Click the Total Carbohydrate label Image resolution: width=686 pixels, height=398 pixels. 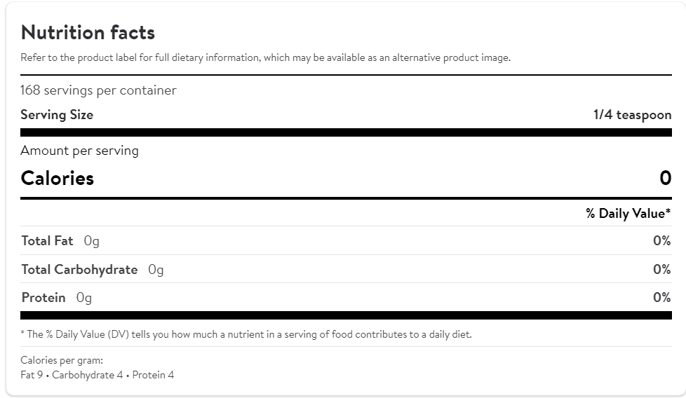click(x=79, y=270)
